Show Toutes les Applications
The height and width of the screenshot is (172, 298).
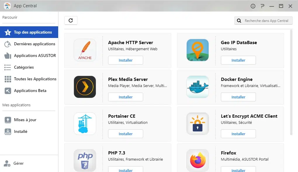coord(29,79)
